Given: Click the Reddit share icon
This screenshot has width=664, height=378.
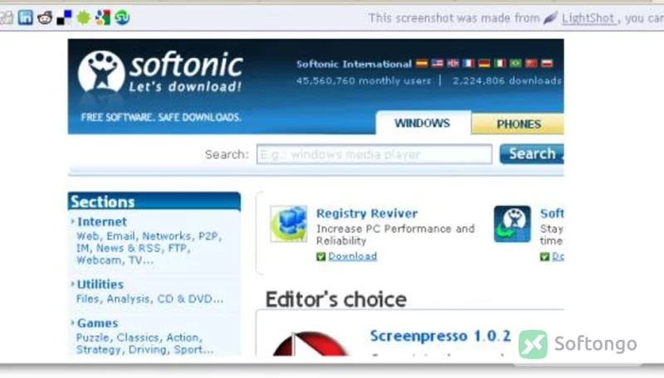Looking at the screenshot, I should 45,17.
